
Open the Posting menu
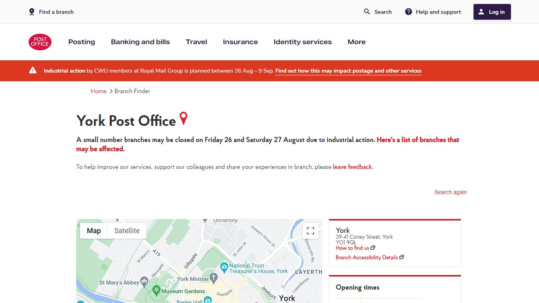[82, 42]
